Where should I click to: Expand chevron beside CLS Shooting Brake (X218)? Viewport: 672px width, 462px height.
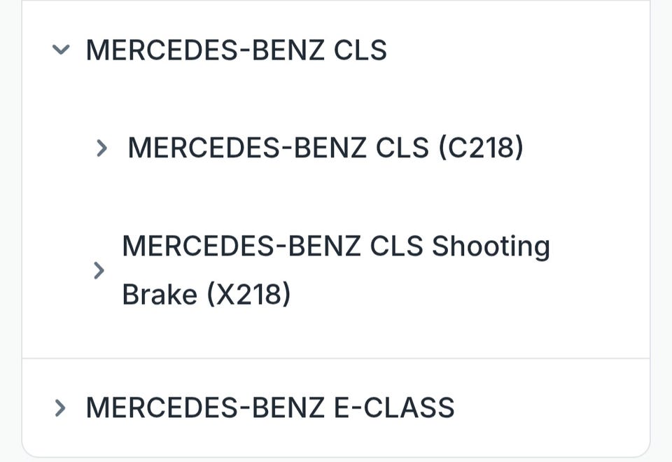(99, 270)
